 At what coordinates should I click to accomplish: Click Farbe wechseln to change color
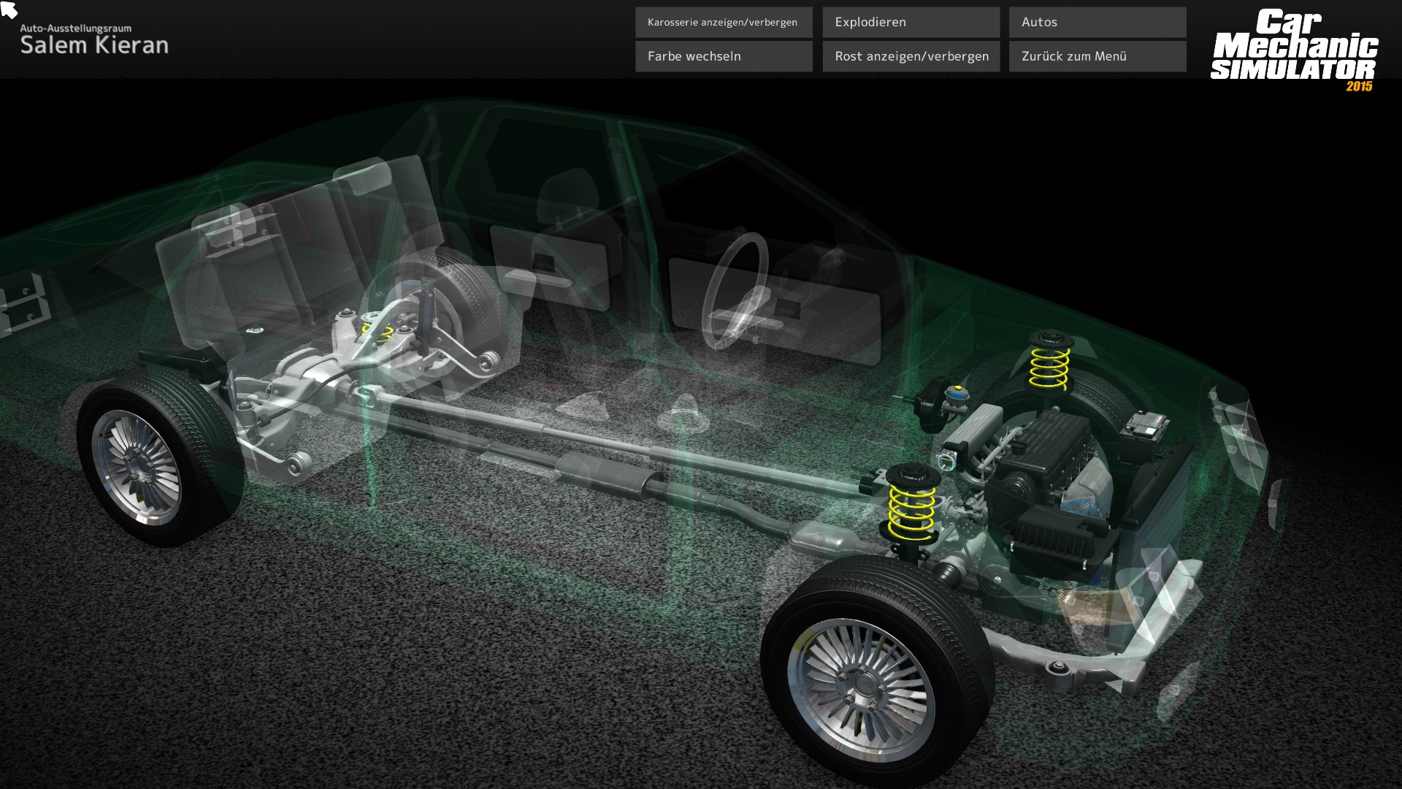point(723,56)
